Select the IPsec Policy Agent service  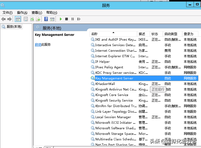[144, 67]
